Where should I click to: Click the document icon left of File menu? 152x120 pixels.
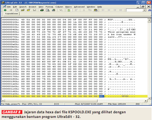click(4, 6)
